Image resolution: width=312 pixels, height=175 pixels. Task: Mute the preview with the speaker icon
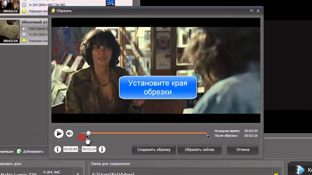pyautogui.click(x=70, y=133)
